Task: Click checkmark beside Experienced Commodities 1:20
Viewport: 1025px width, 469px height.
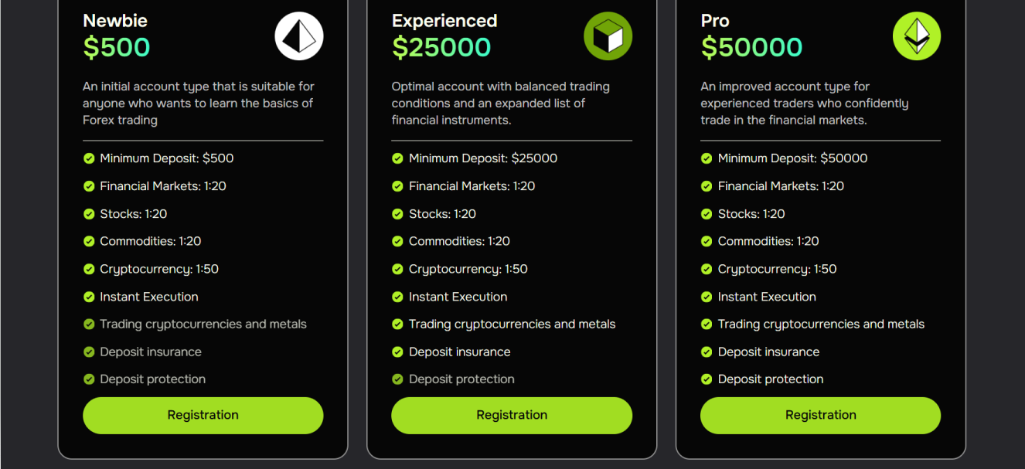Action: click(x=397, y=242)
